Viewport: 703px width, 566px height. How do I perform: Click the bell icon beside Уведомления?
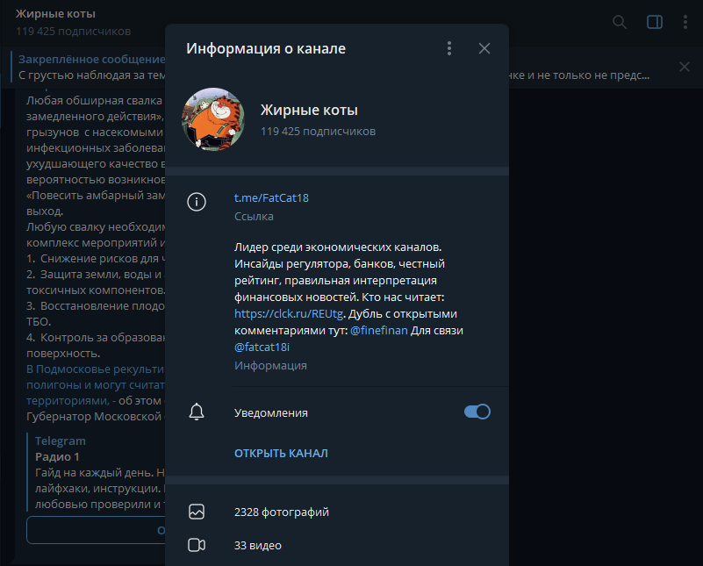[x=197, y=412]
